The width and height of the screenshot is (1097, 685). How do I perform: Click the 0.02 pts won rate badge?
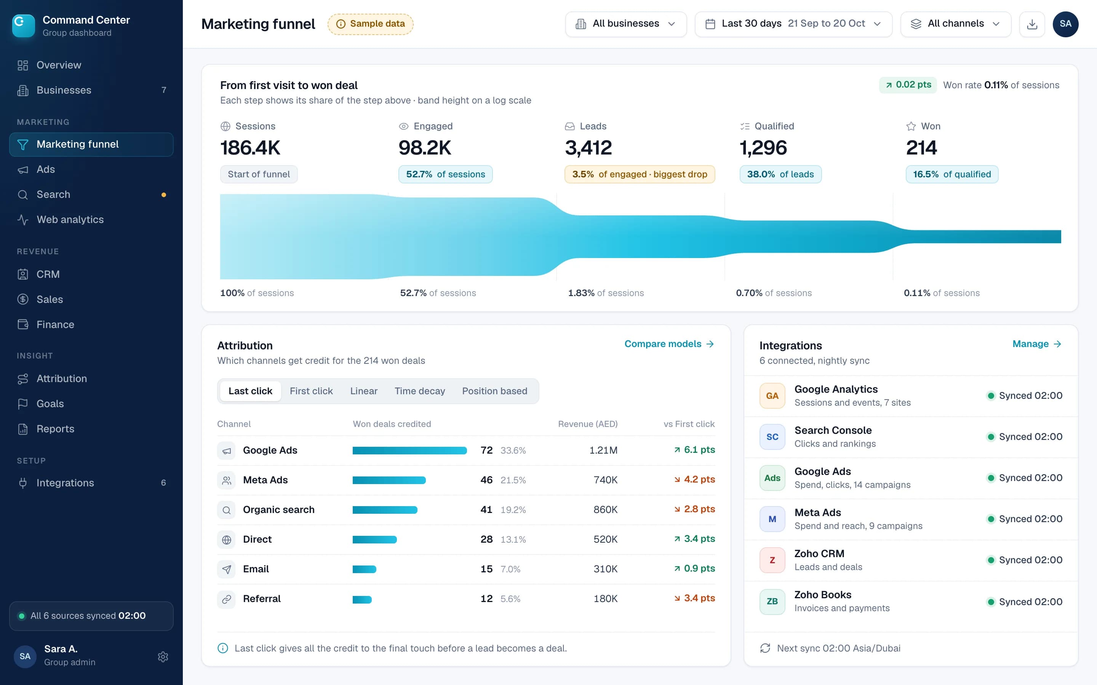[x=908, y=85]
